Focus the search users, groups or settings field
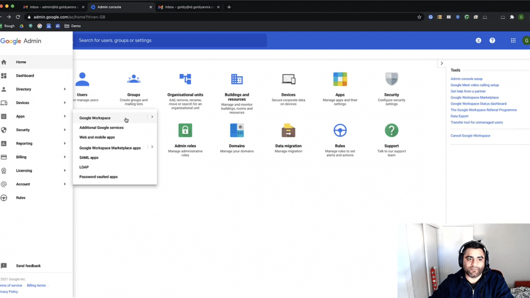This screenshot has width=530, height=298. 170,40
